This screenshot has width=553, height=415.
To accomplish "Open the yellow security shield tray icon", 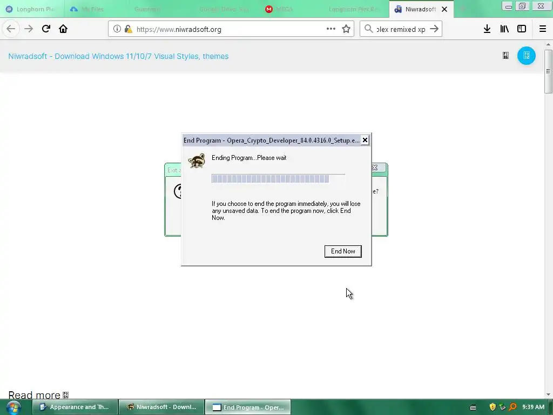I will click(493, 407).
